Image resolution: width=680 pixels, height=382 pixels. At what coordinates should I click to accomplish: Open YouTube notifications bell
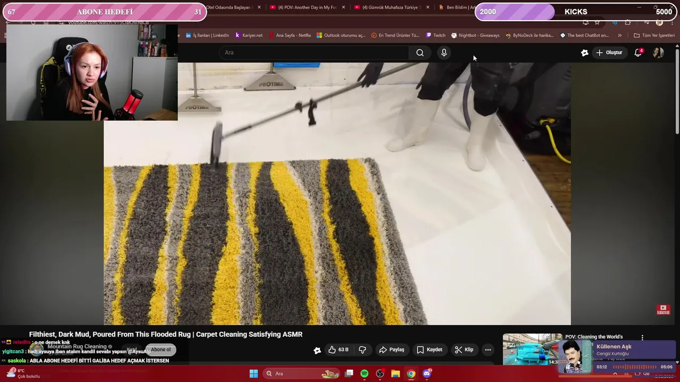coord(638,53)
